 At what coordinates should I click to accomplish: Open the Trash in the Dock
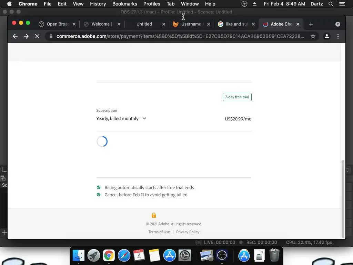point(274,255)
